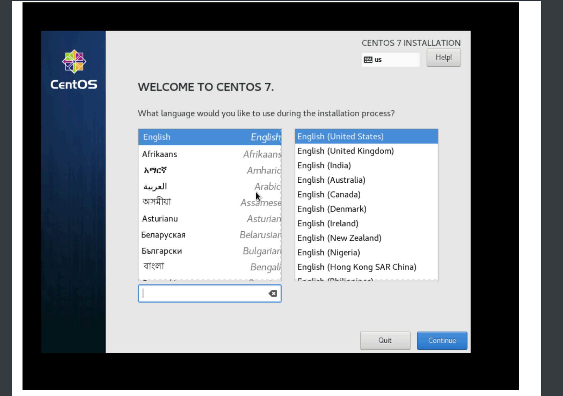
Task: Pick Bulgarian from the language list
Action: click(x=210, y=251)
